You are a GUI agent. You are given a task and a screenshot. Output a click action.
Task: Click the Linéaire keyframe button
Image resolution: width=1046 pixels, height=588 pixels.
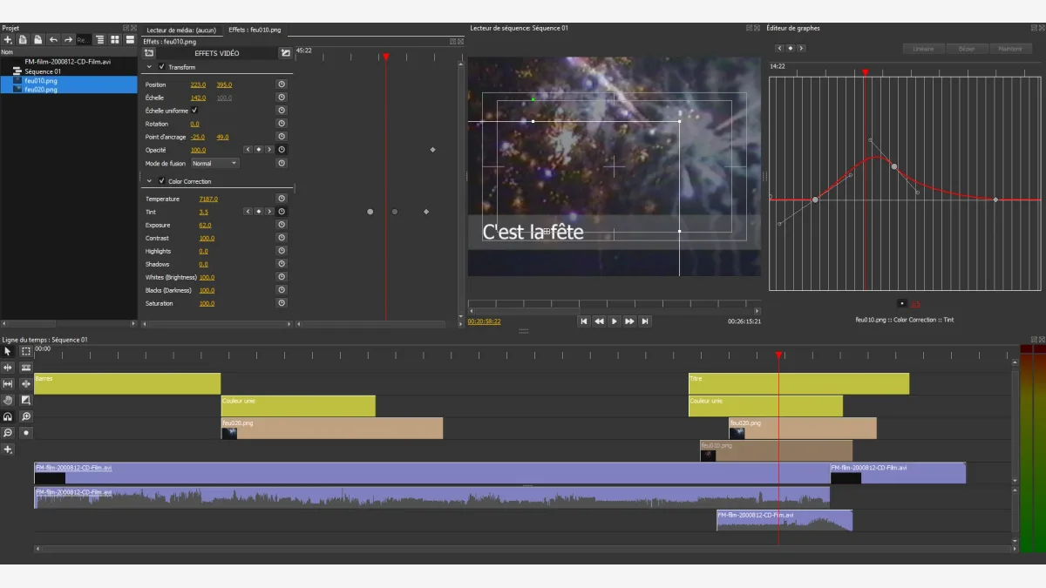(x=923, y=49)
